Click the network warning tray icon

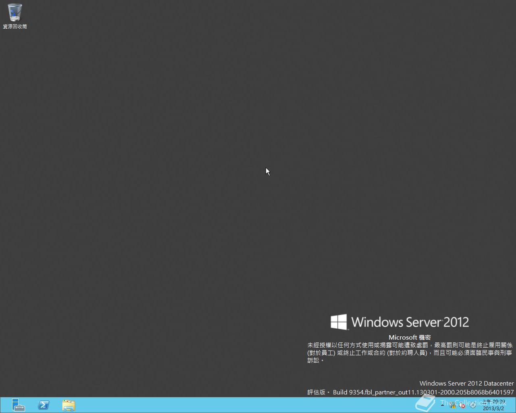click(x=452, y=405)
